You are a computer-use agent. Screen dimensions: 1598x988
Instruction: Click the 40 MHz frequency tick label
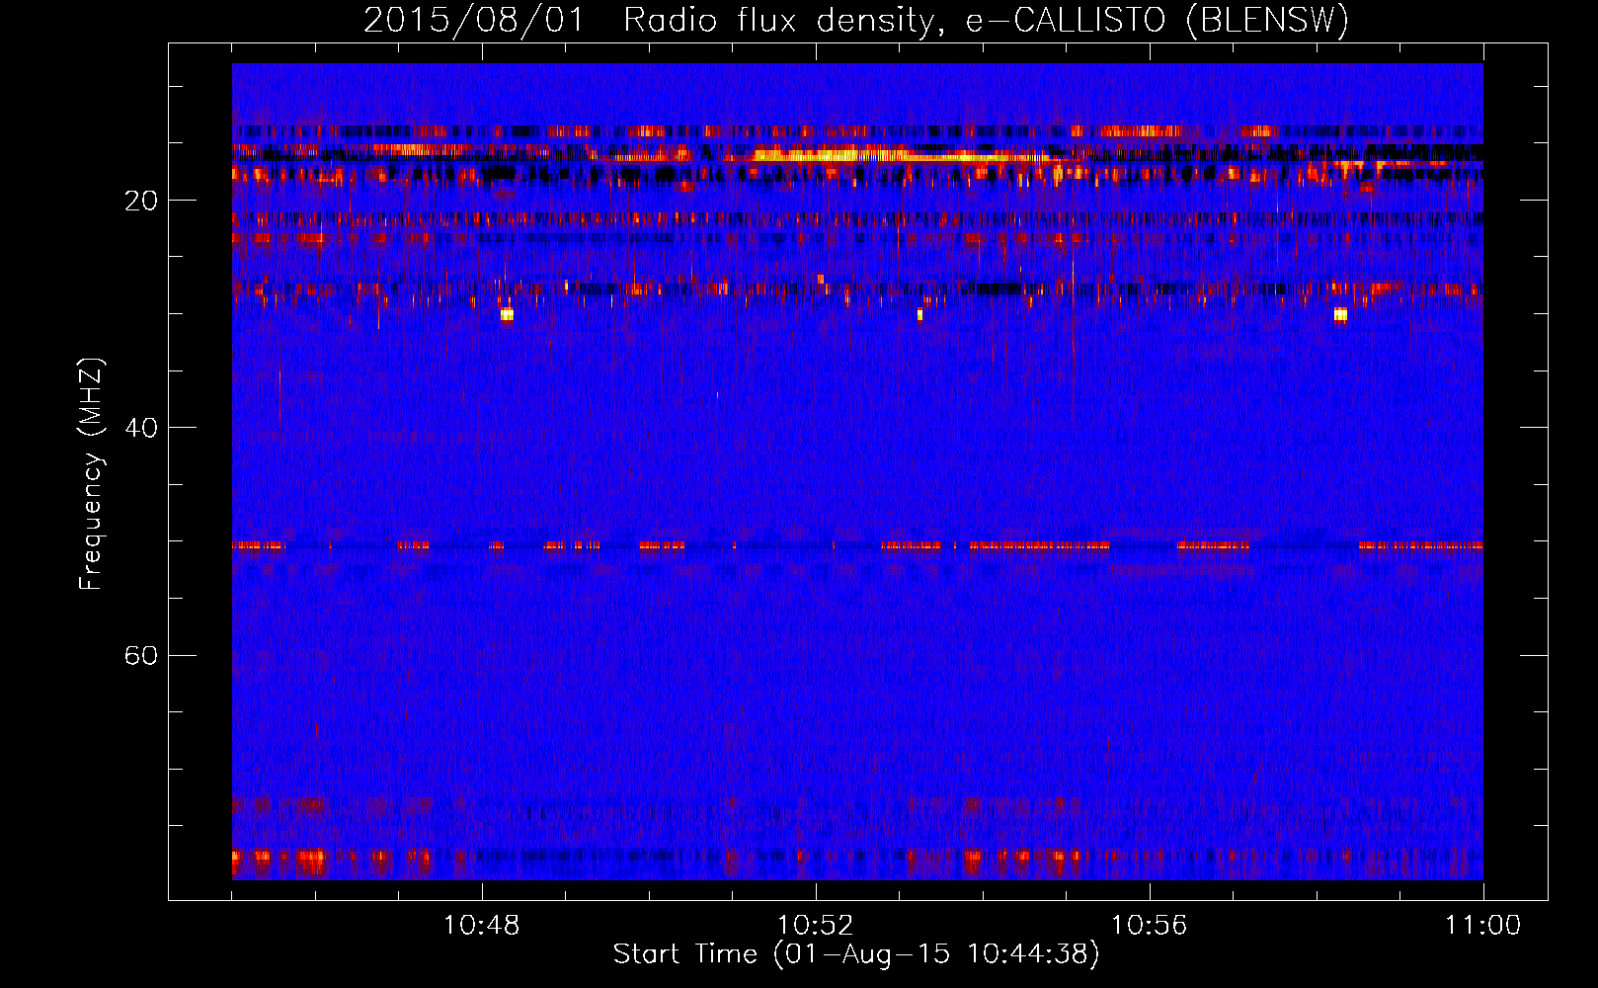(140, 428)
